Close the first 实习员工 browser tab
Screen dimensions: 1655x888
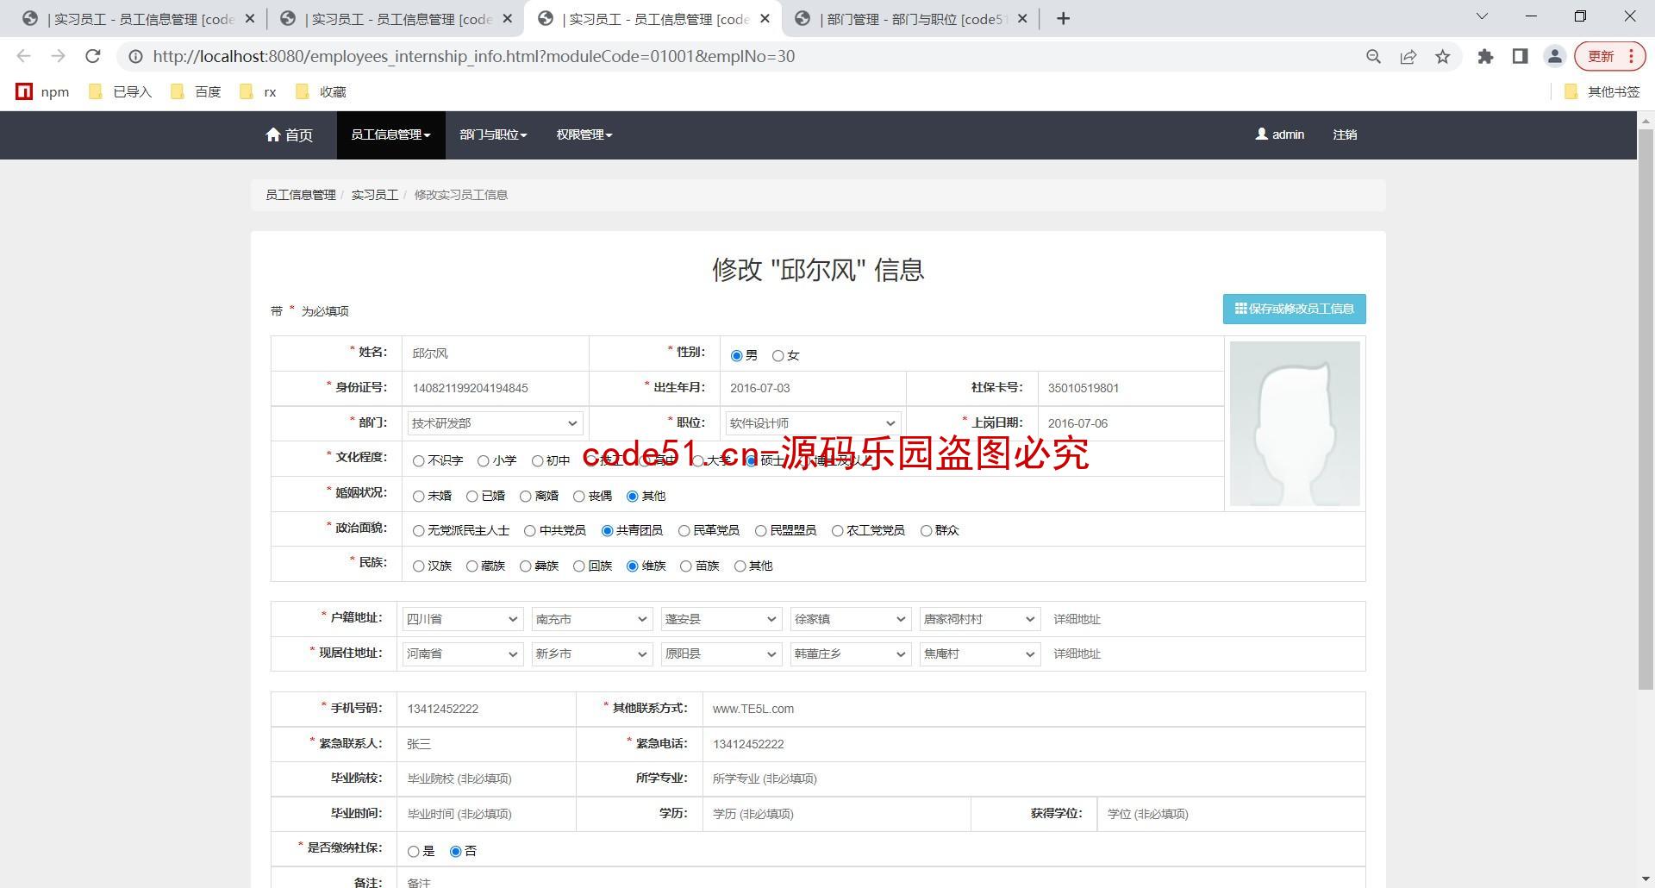250,18
